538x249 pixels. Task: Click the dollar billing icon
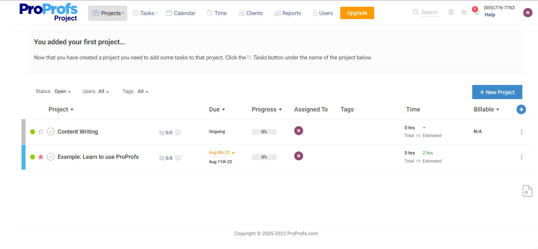(451, 12)
